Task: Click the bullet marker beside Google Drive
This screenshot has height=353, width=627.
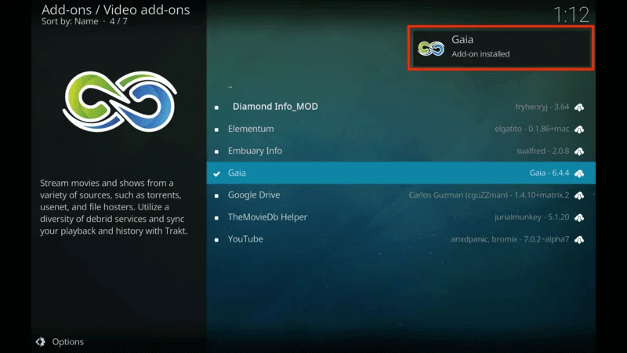Action: coord(216,195)
